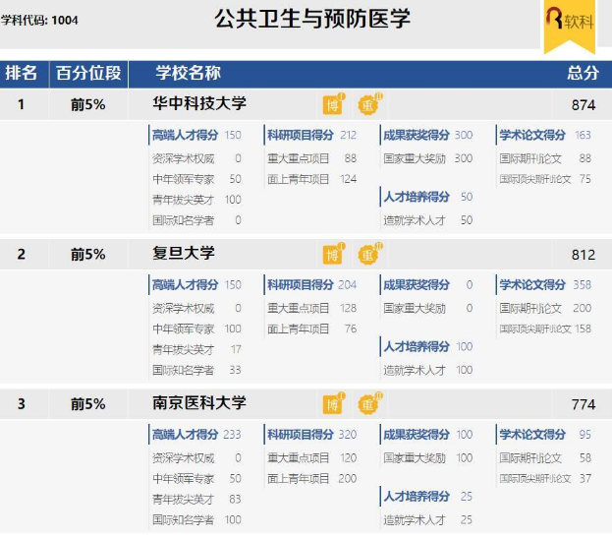612x539 pixels.
Task: Click total score 774
Action: 584,404
